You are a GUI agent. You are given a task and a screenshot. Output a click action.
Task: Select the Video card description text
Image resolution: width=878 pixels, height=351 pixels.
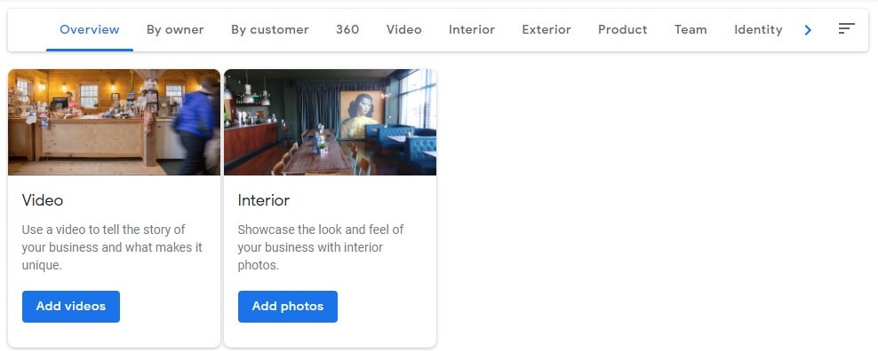112,247
